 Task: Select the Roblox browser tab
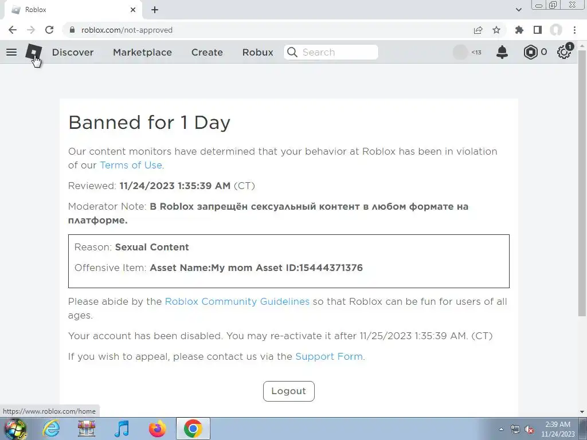point(73,10)
